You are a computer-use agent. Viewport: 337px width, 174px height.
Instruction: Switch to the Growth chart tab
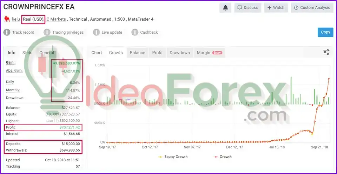[x=116, y=53]
